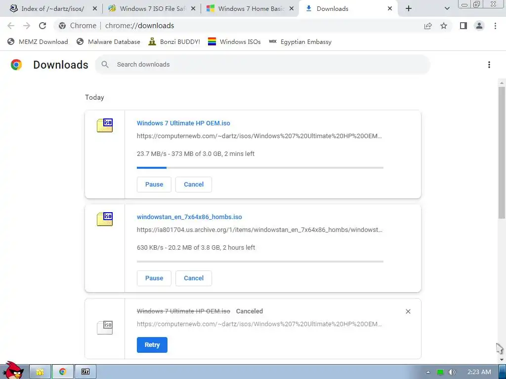Remove the canceled download with the X
506x379 pixels.
[x=408, y=311]
